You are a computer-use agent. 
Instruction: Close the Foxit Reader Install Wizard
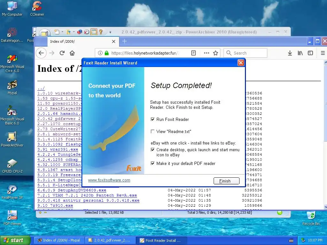241,63
